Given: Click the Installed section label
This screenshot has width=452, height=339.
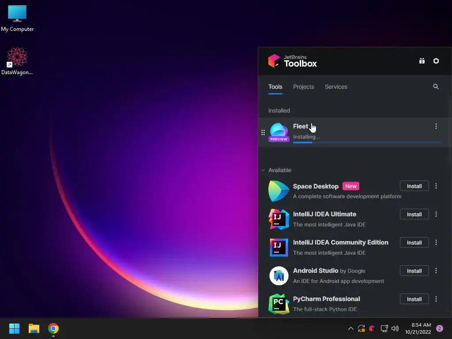Looking at the screenshot, I should pyautogui.click(x=279, y=110).
